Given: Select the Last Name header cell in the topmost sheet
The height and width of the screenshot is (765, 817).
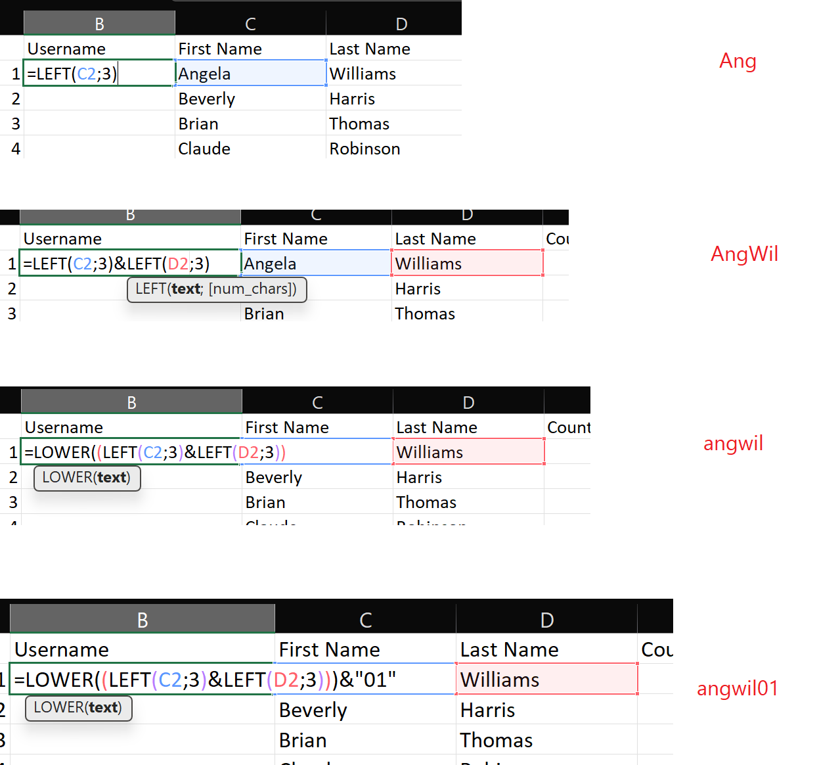Looking at the screenshot, I should [x=394, y=48].
